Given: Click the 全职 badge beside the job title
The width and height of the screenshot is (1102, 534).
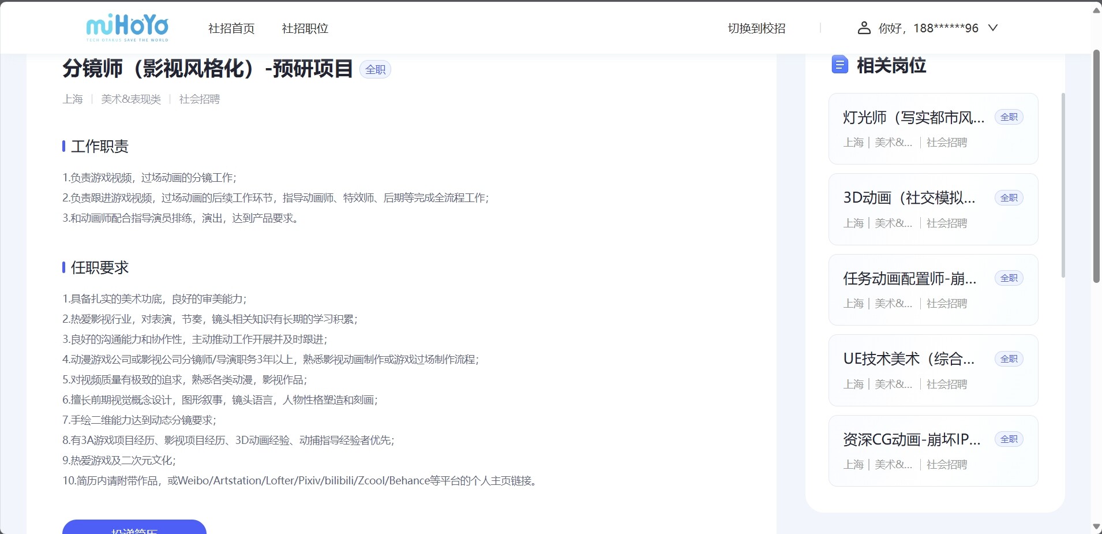Looking at the screenshot, I should click(375, 70).
